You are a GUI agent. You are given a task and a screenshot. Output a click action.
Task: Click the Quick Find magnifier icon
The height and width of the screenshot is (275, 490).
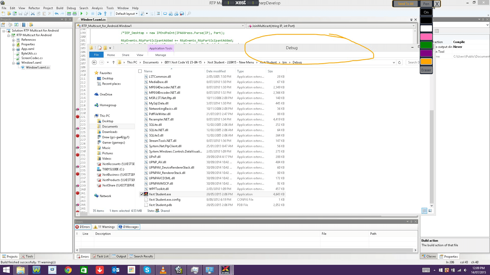tap(189, 13)
